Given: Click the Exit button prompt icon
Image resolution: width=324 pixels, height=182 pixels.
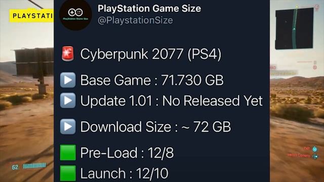Looking at the screenshot, I should pos(315,149).
